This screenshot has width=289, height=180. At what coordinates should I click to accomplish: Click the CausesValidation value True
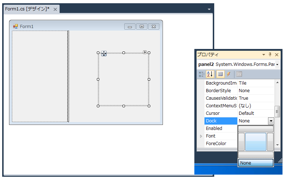pyautogui.click(x=243, y=98)
